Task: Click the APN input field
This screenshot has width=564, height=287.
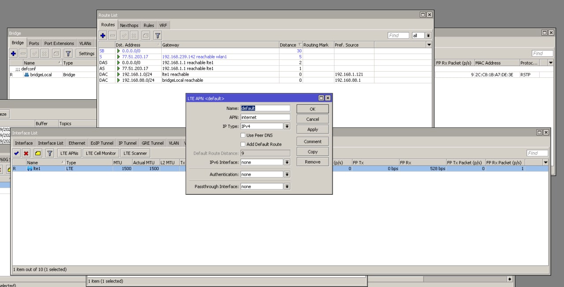Action: (x=265, y=117)
